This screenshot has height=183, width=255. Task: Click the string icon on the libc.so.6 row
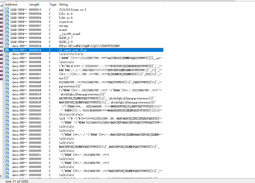pos(7,14)
